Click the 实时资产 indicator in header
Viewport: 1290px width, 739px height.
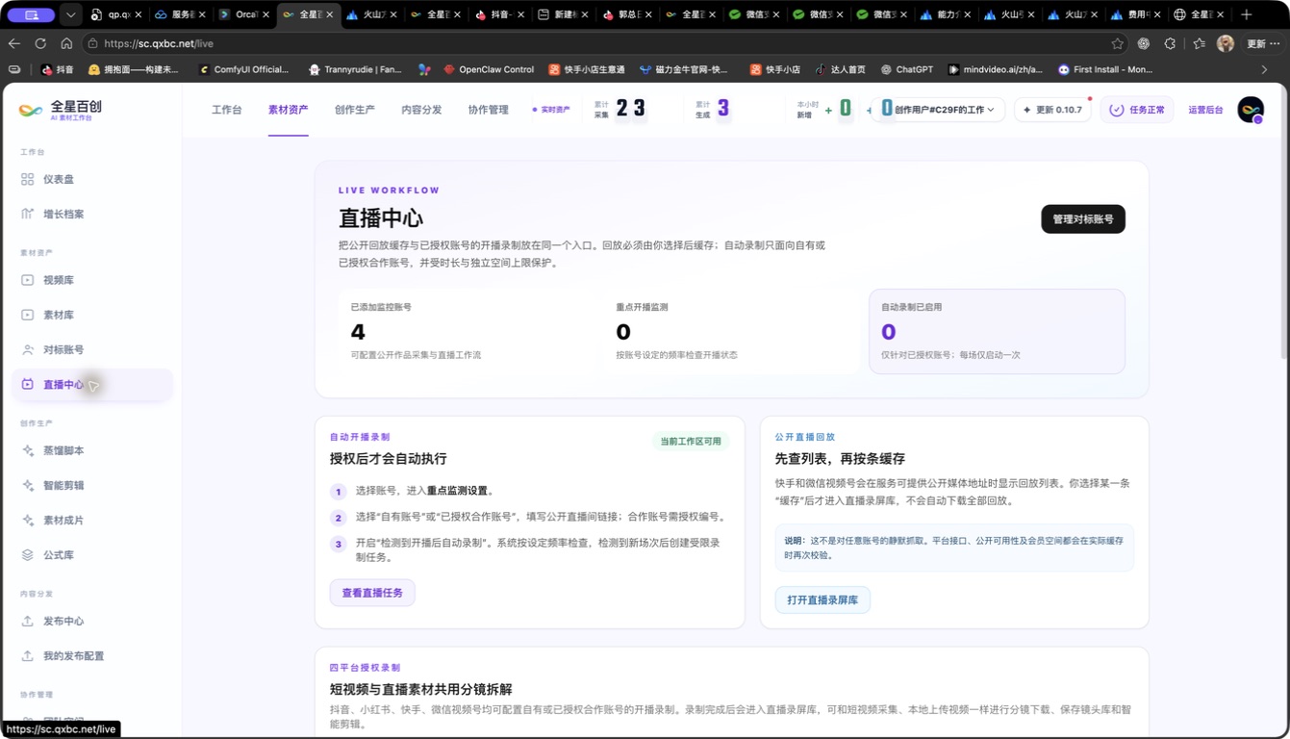click(x=551, y=110)
